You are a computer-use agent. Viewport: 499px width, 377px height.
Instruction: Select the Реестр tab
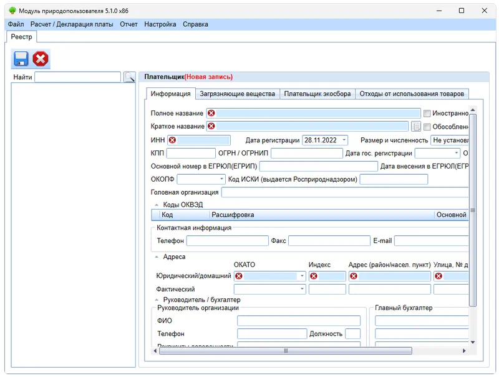click(x=22, y=37)
